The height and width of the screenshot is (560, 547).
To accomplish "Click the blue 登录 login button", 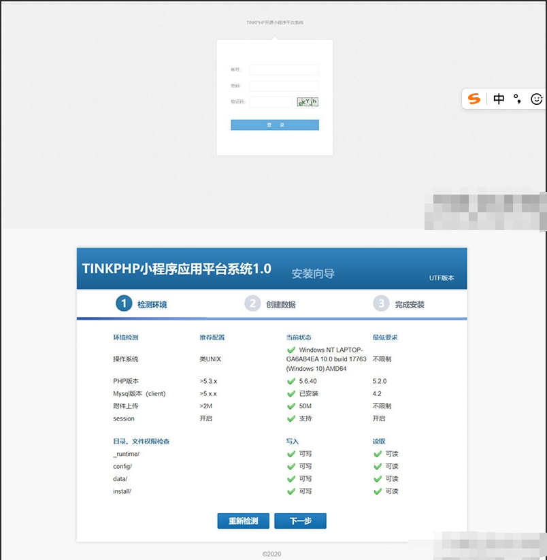I will pyautogui.click(x=275, y=125).
